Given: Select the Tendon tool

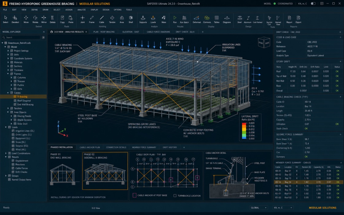Looking at the screenshot, I should tap(112, 19).
